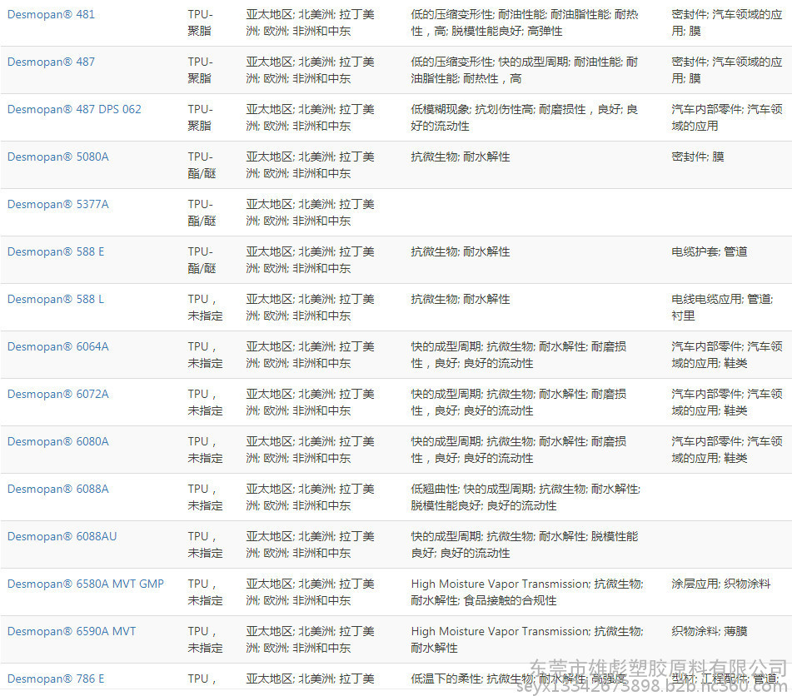
Task: Select the 'TPU-聚酯' cell in the Desmopan® 481 row
Action: (201, 22)
